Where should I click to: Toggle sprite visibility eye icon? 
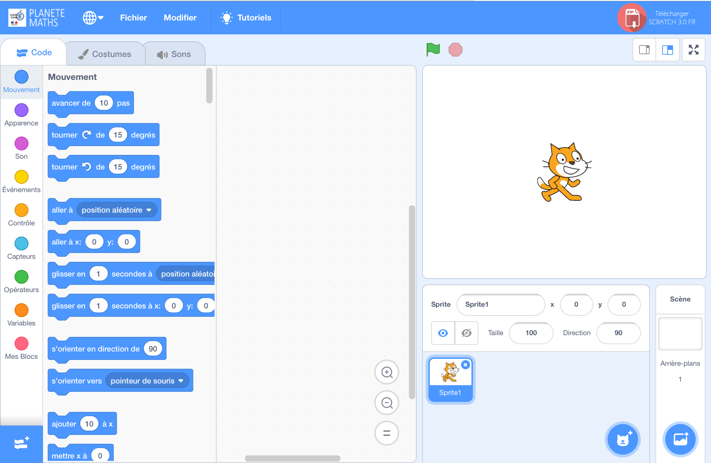click(443, 332)
